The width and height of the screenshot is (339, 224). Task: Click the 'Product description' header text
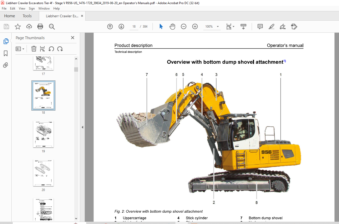133,45
